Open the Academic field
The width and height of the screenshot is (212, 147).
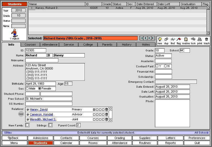(x=163, y=61)
